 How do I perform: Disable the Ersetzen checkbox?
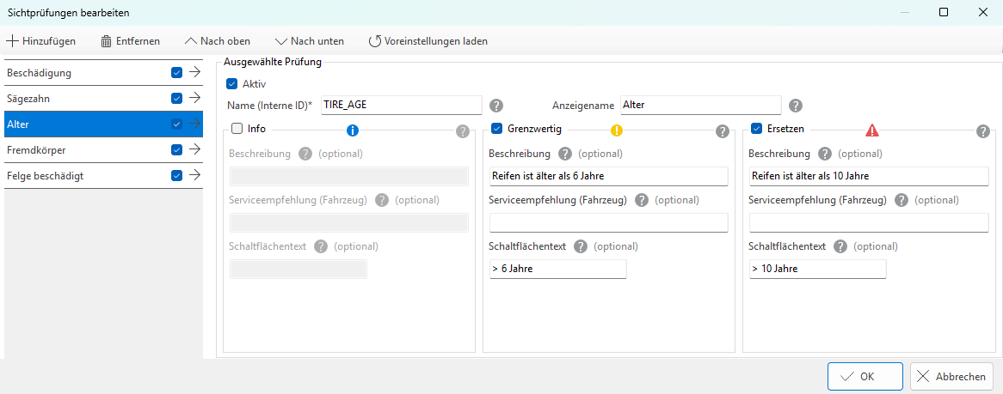tap(757, 129)
